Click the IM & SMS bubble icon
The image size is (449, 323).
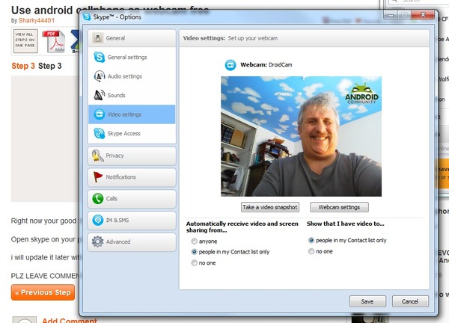click(97, 220)
